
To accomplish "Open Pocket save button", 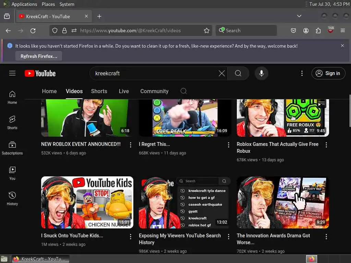I will click(x=293, y=30).
